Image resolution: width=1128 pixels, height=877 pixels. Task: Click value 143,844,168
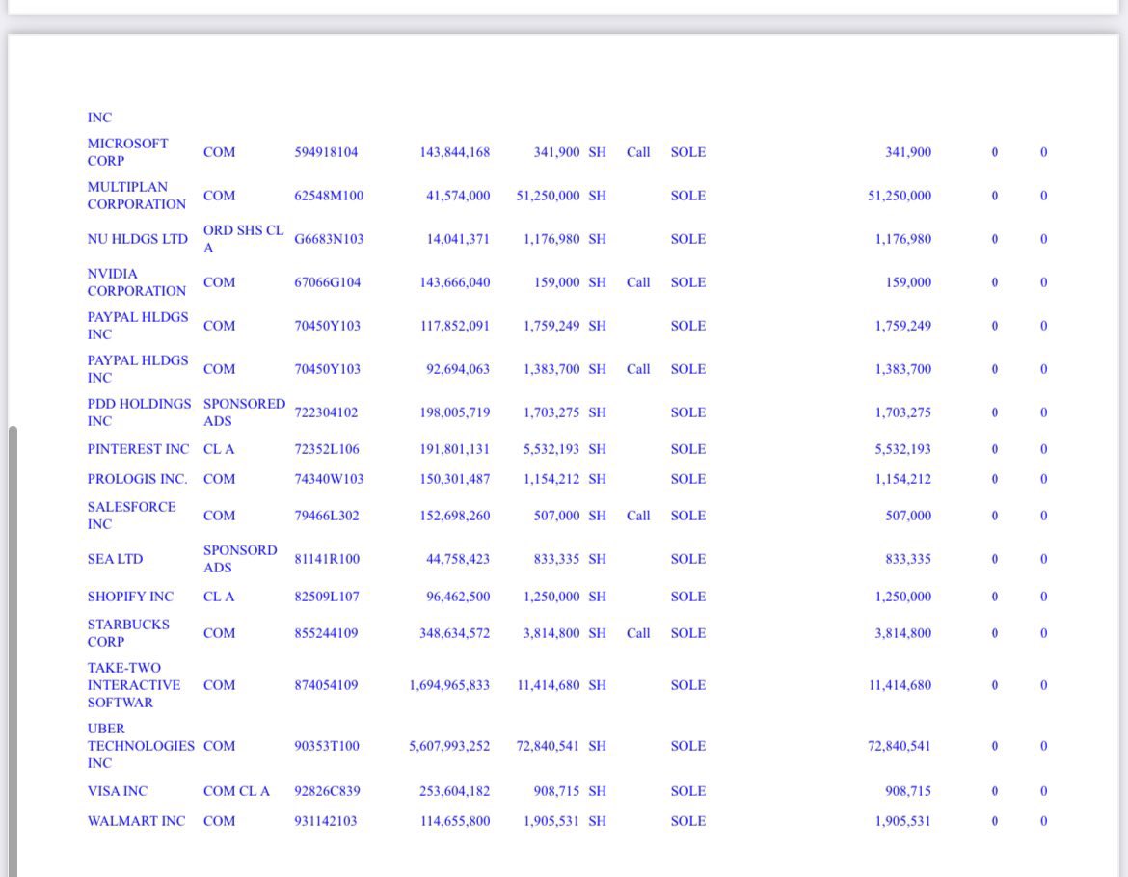click(x=455, y=152)
